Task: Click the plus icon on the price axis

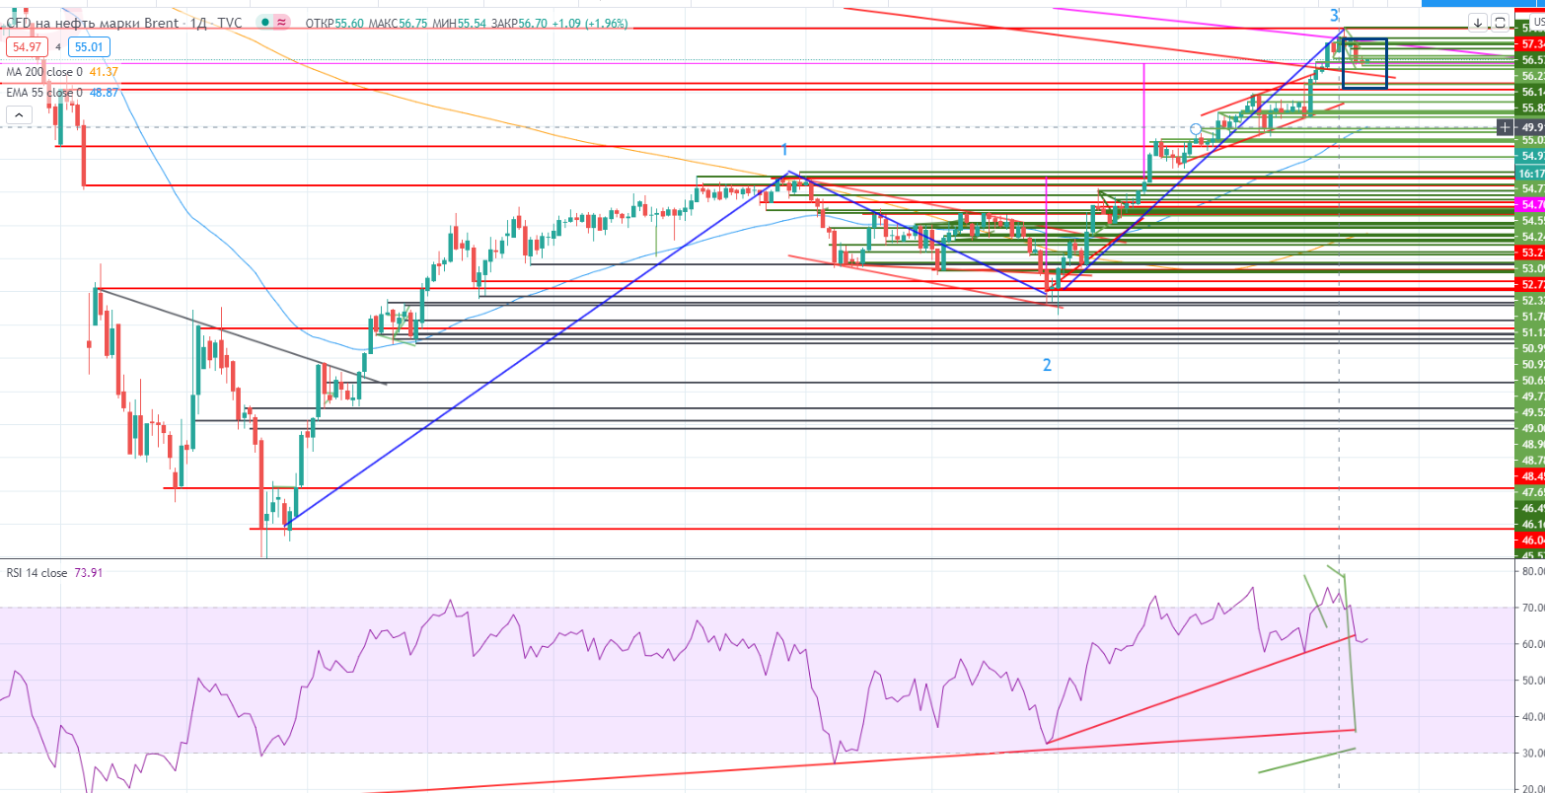Action: click(1505, 127)
